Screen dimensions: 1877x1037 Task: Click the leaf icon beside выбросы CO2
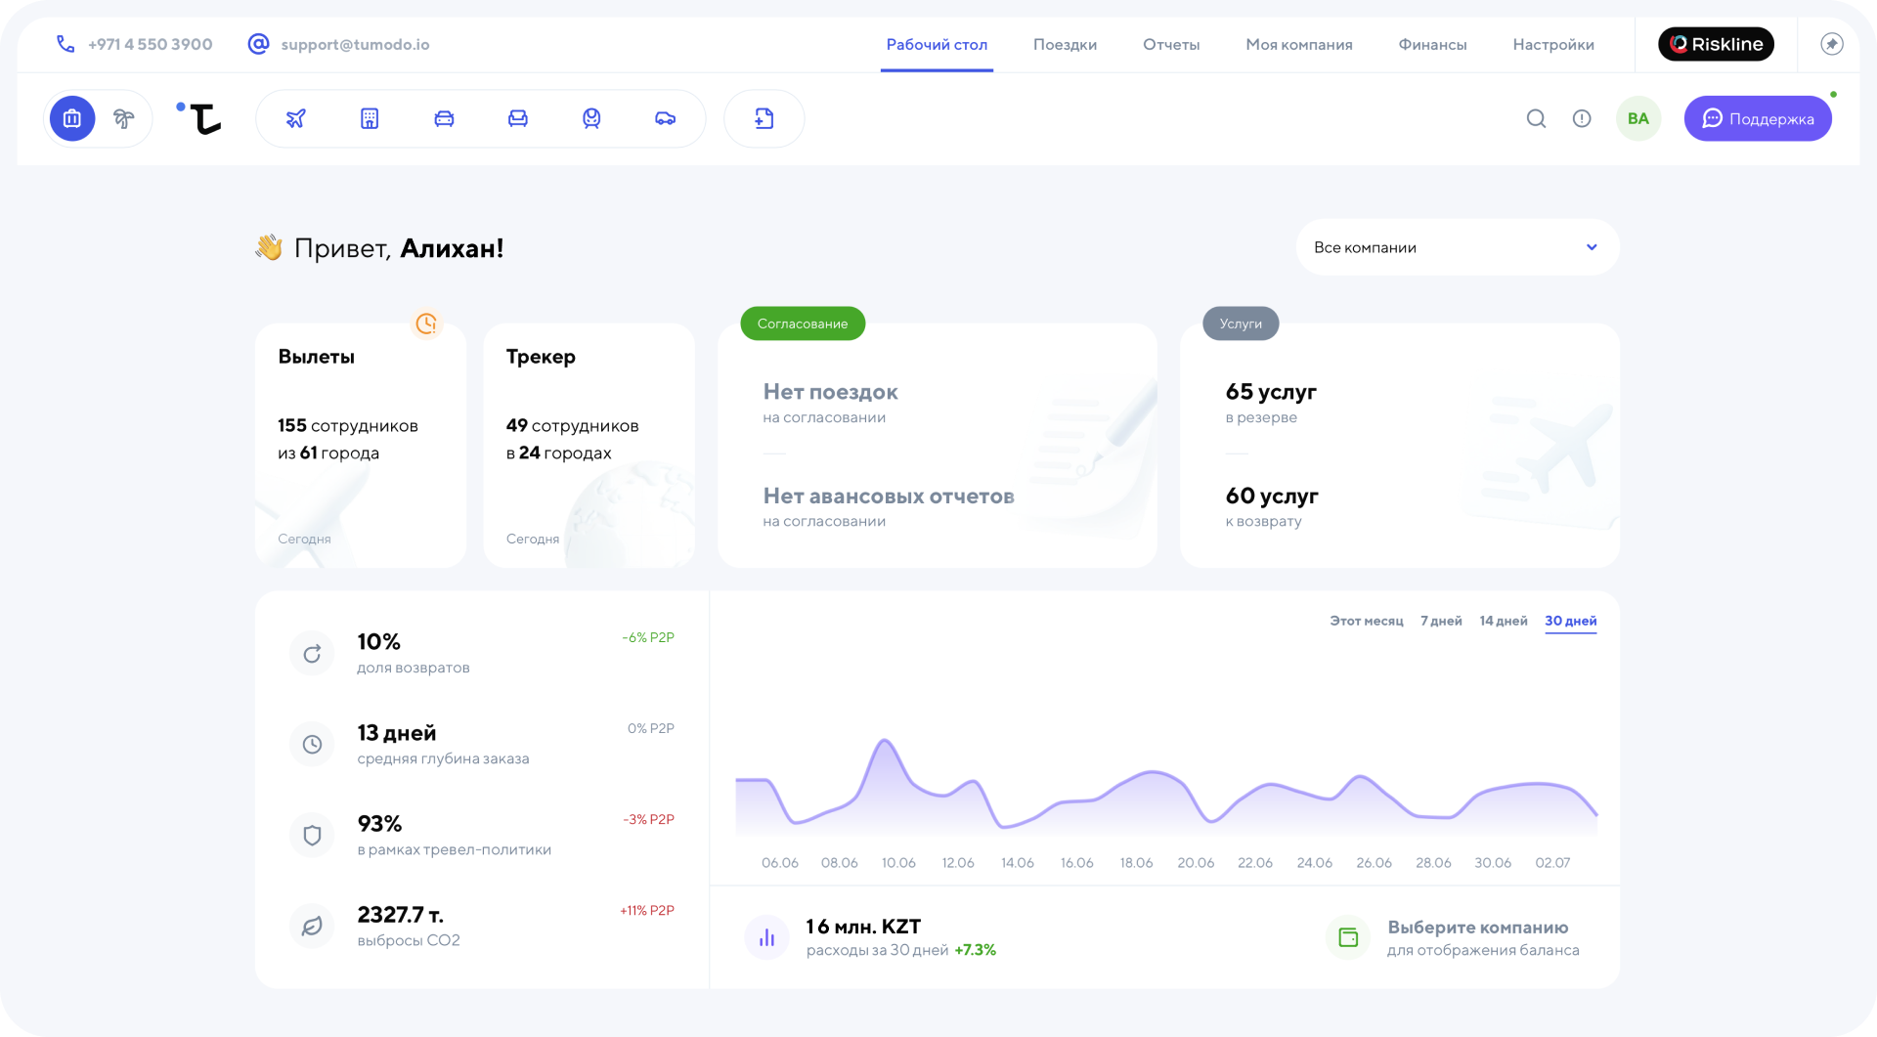[312, 927]
